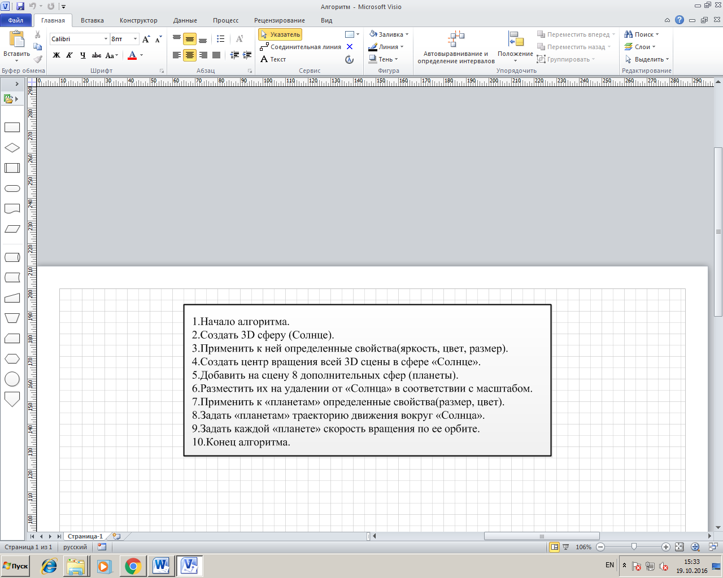
Task: Click the Format Painter brush icon
Action: pos(38,59)
